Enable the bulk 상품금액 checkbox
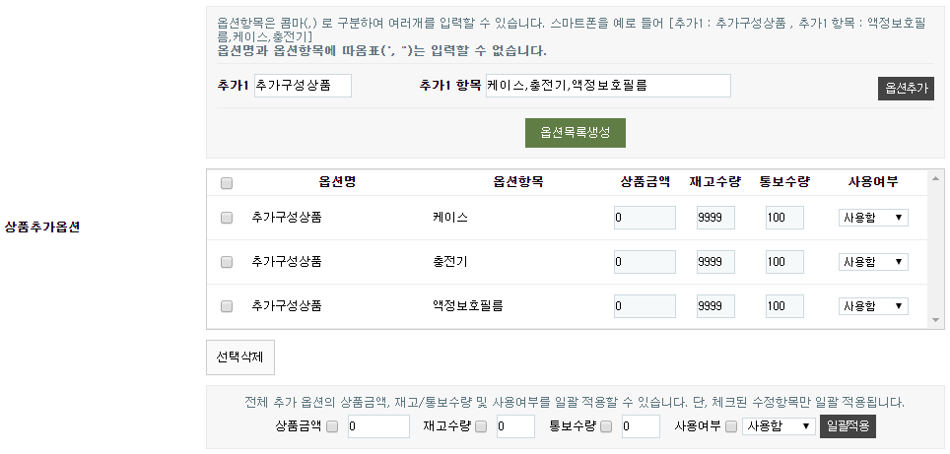 pyautogui.click(x=332, y=426)
